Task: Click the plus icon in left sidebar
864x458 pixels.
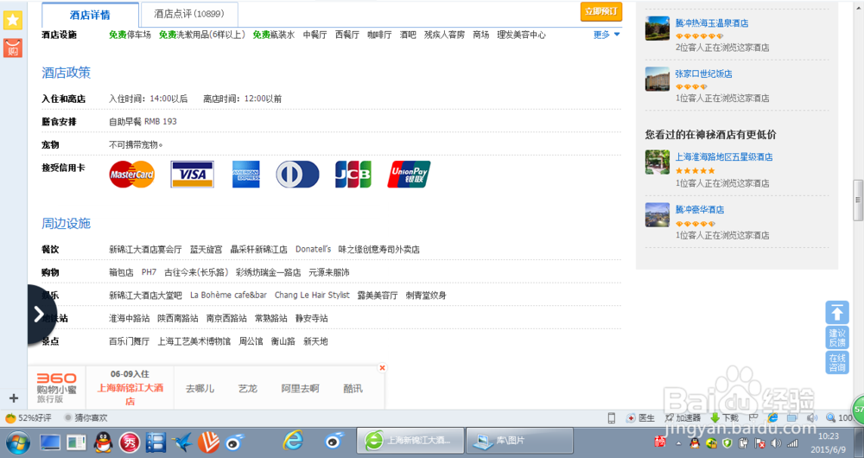Action: [x=14, y=398]
